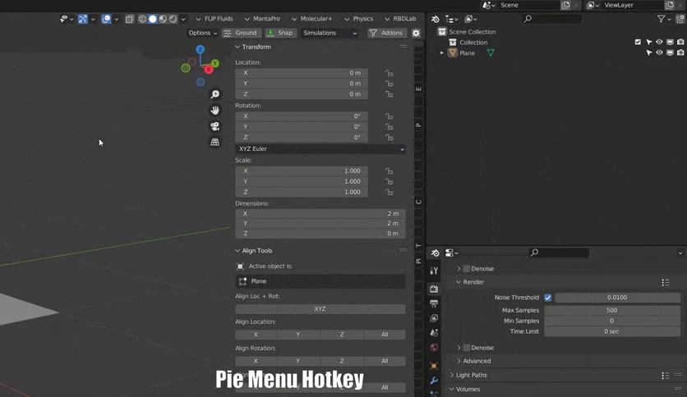The width and height of the screenshot is (687, 397).
Task: Open the Physics menu
Action: [358, 19]
